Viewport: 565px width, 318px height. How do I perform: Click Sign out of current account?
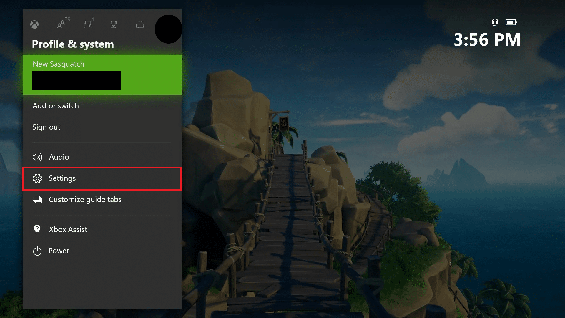coord(46,127)
